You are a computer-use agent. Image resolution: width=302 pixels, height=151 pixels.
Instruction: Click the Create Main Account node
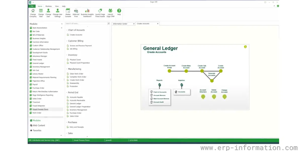[186, 71]
